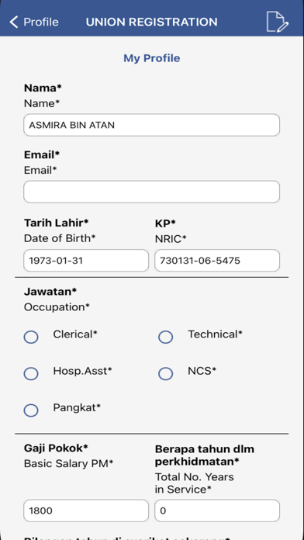Tap the edit document icon in header

click(278, 22)
